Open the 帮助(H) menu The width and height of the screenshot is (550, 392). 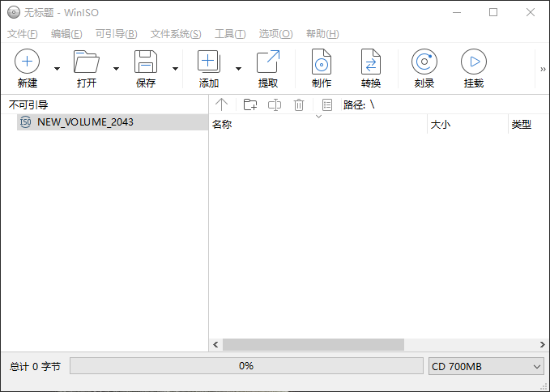[322, 34]
